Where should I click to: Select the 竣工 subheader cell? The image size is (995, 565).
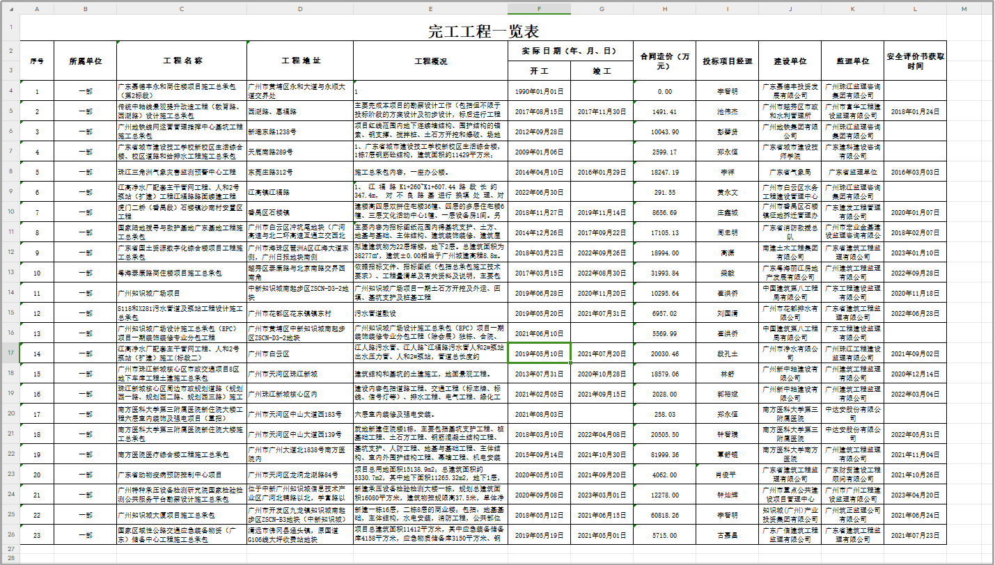[x=602, y=71]
